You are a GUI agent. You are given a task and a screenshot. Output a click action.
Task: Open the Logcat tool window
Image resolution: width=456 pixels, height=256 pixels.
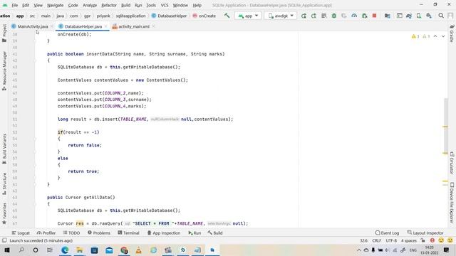pos(21,233)
